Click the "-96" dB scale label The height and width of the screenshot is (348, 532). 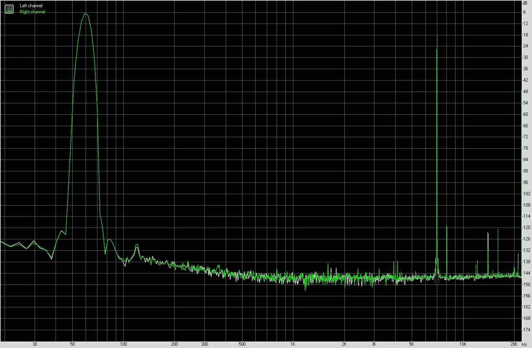526,182
